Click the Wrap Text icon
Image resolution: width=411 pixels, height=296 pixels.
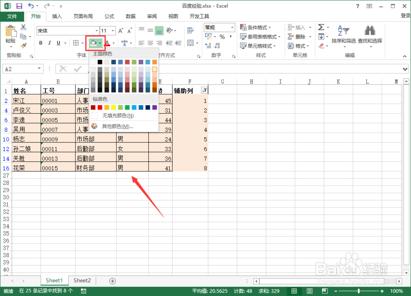pos(191,30)
